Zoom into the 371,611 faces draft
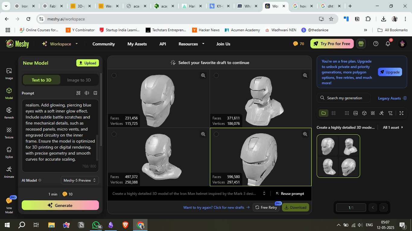 click(305, 75)
